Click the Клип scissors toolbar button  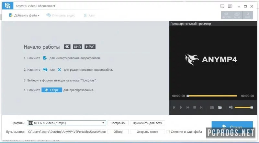coord(89,15)
